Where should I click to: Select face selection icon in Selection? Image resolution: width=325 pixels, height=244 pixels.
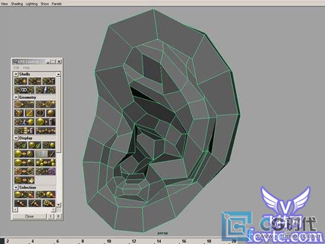[x=48, y=203]
